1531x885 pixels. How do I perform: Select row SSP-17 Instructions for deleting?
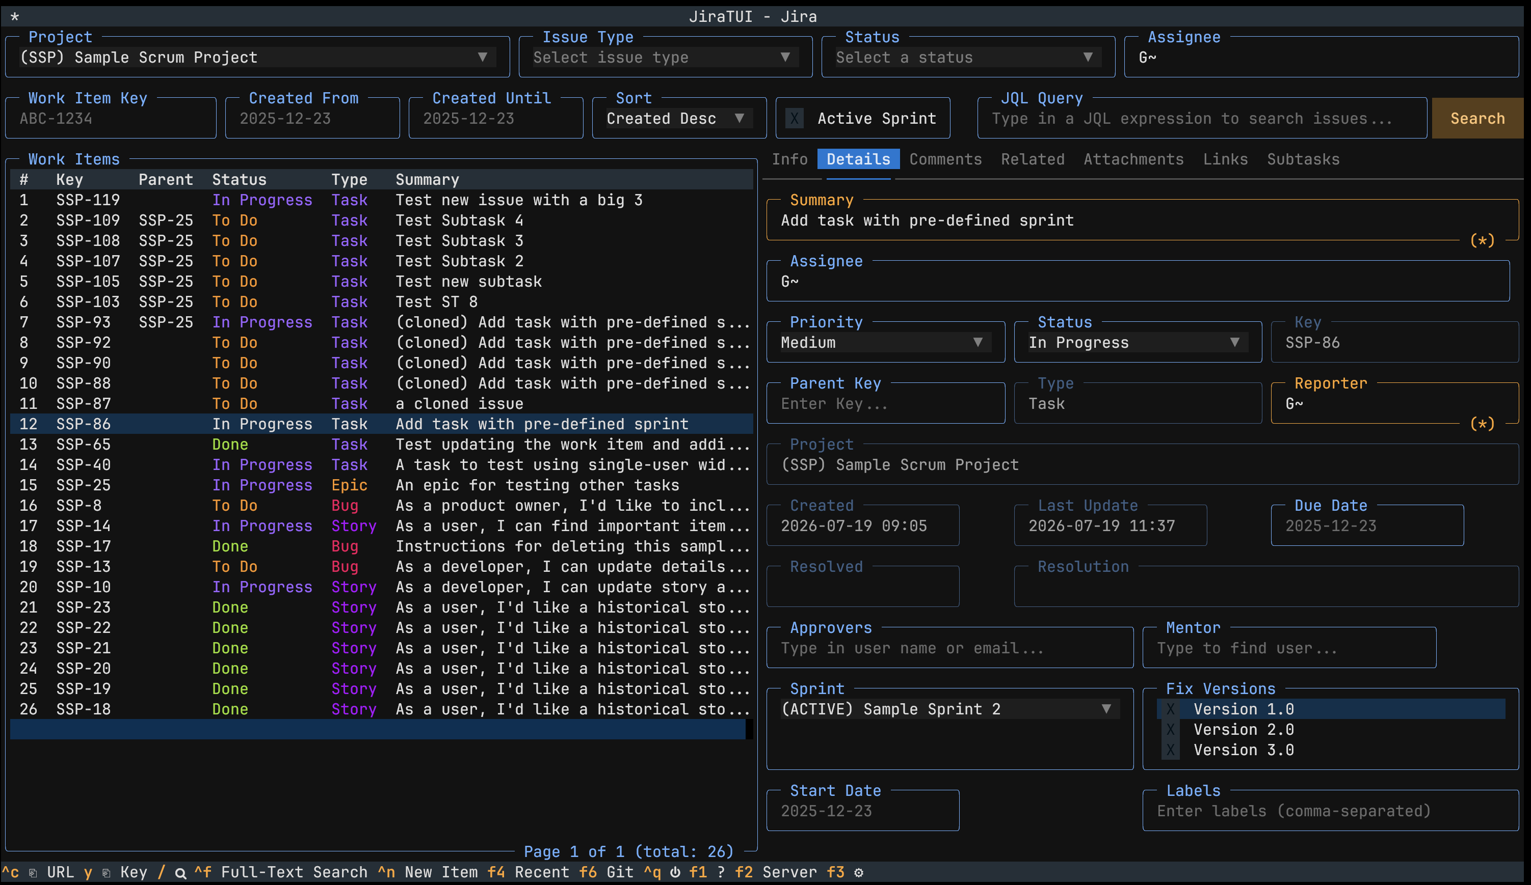click(x=381, y=546)
